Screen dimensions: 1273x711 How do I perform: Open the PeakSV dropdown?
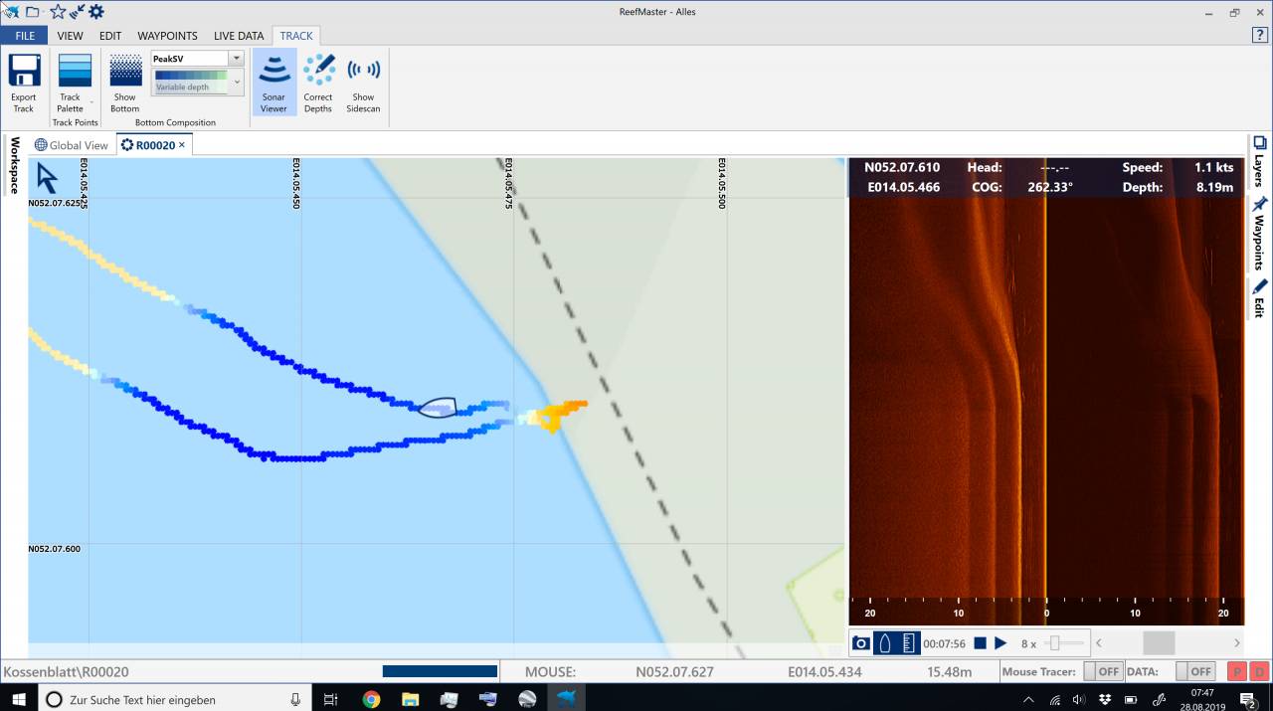(x=236, y=59)
